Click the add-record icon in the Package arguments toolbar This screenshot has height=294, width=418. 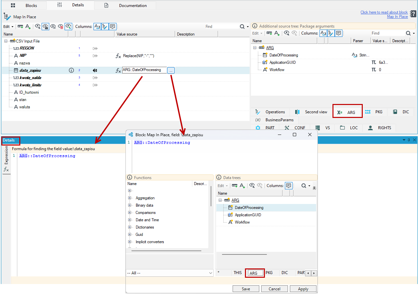(x=269, y=33)
